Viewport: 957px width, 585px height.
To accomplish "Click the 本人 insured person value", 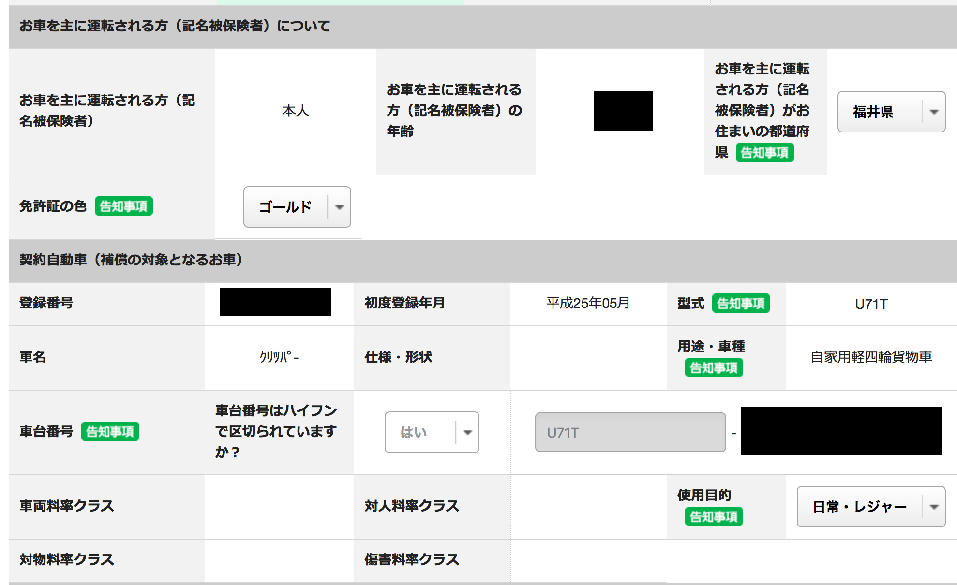I will (295, 111).
